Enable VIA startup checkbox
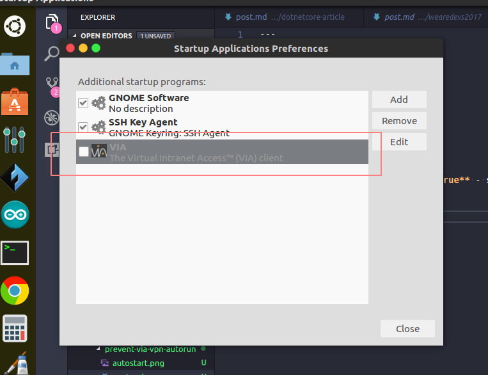The image size is (488, 375). click(x=84, y=152)
